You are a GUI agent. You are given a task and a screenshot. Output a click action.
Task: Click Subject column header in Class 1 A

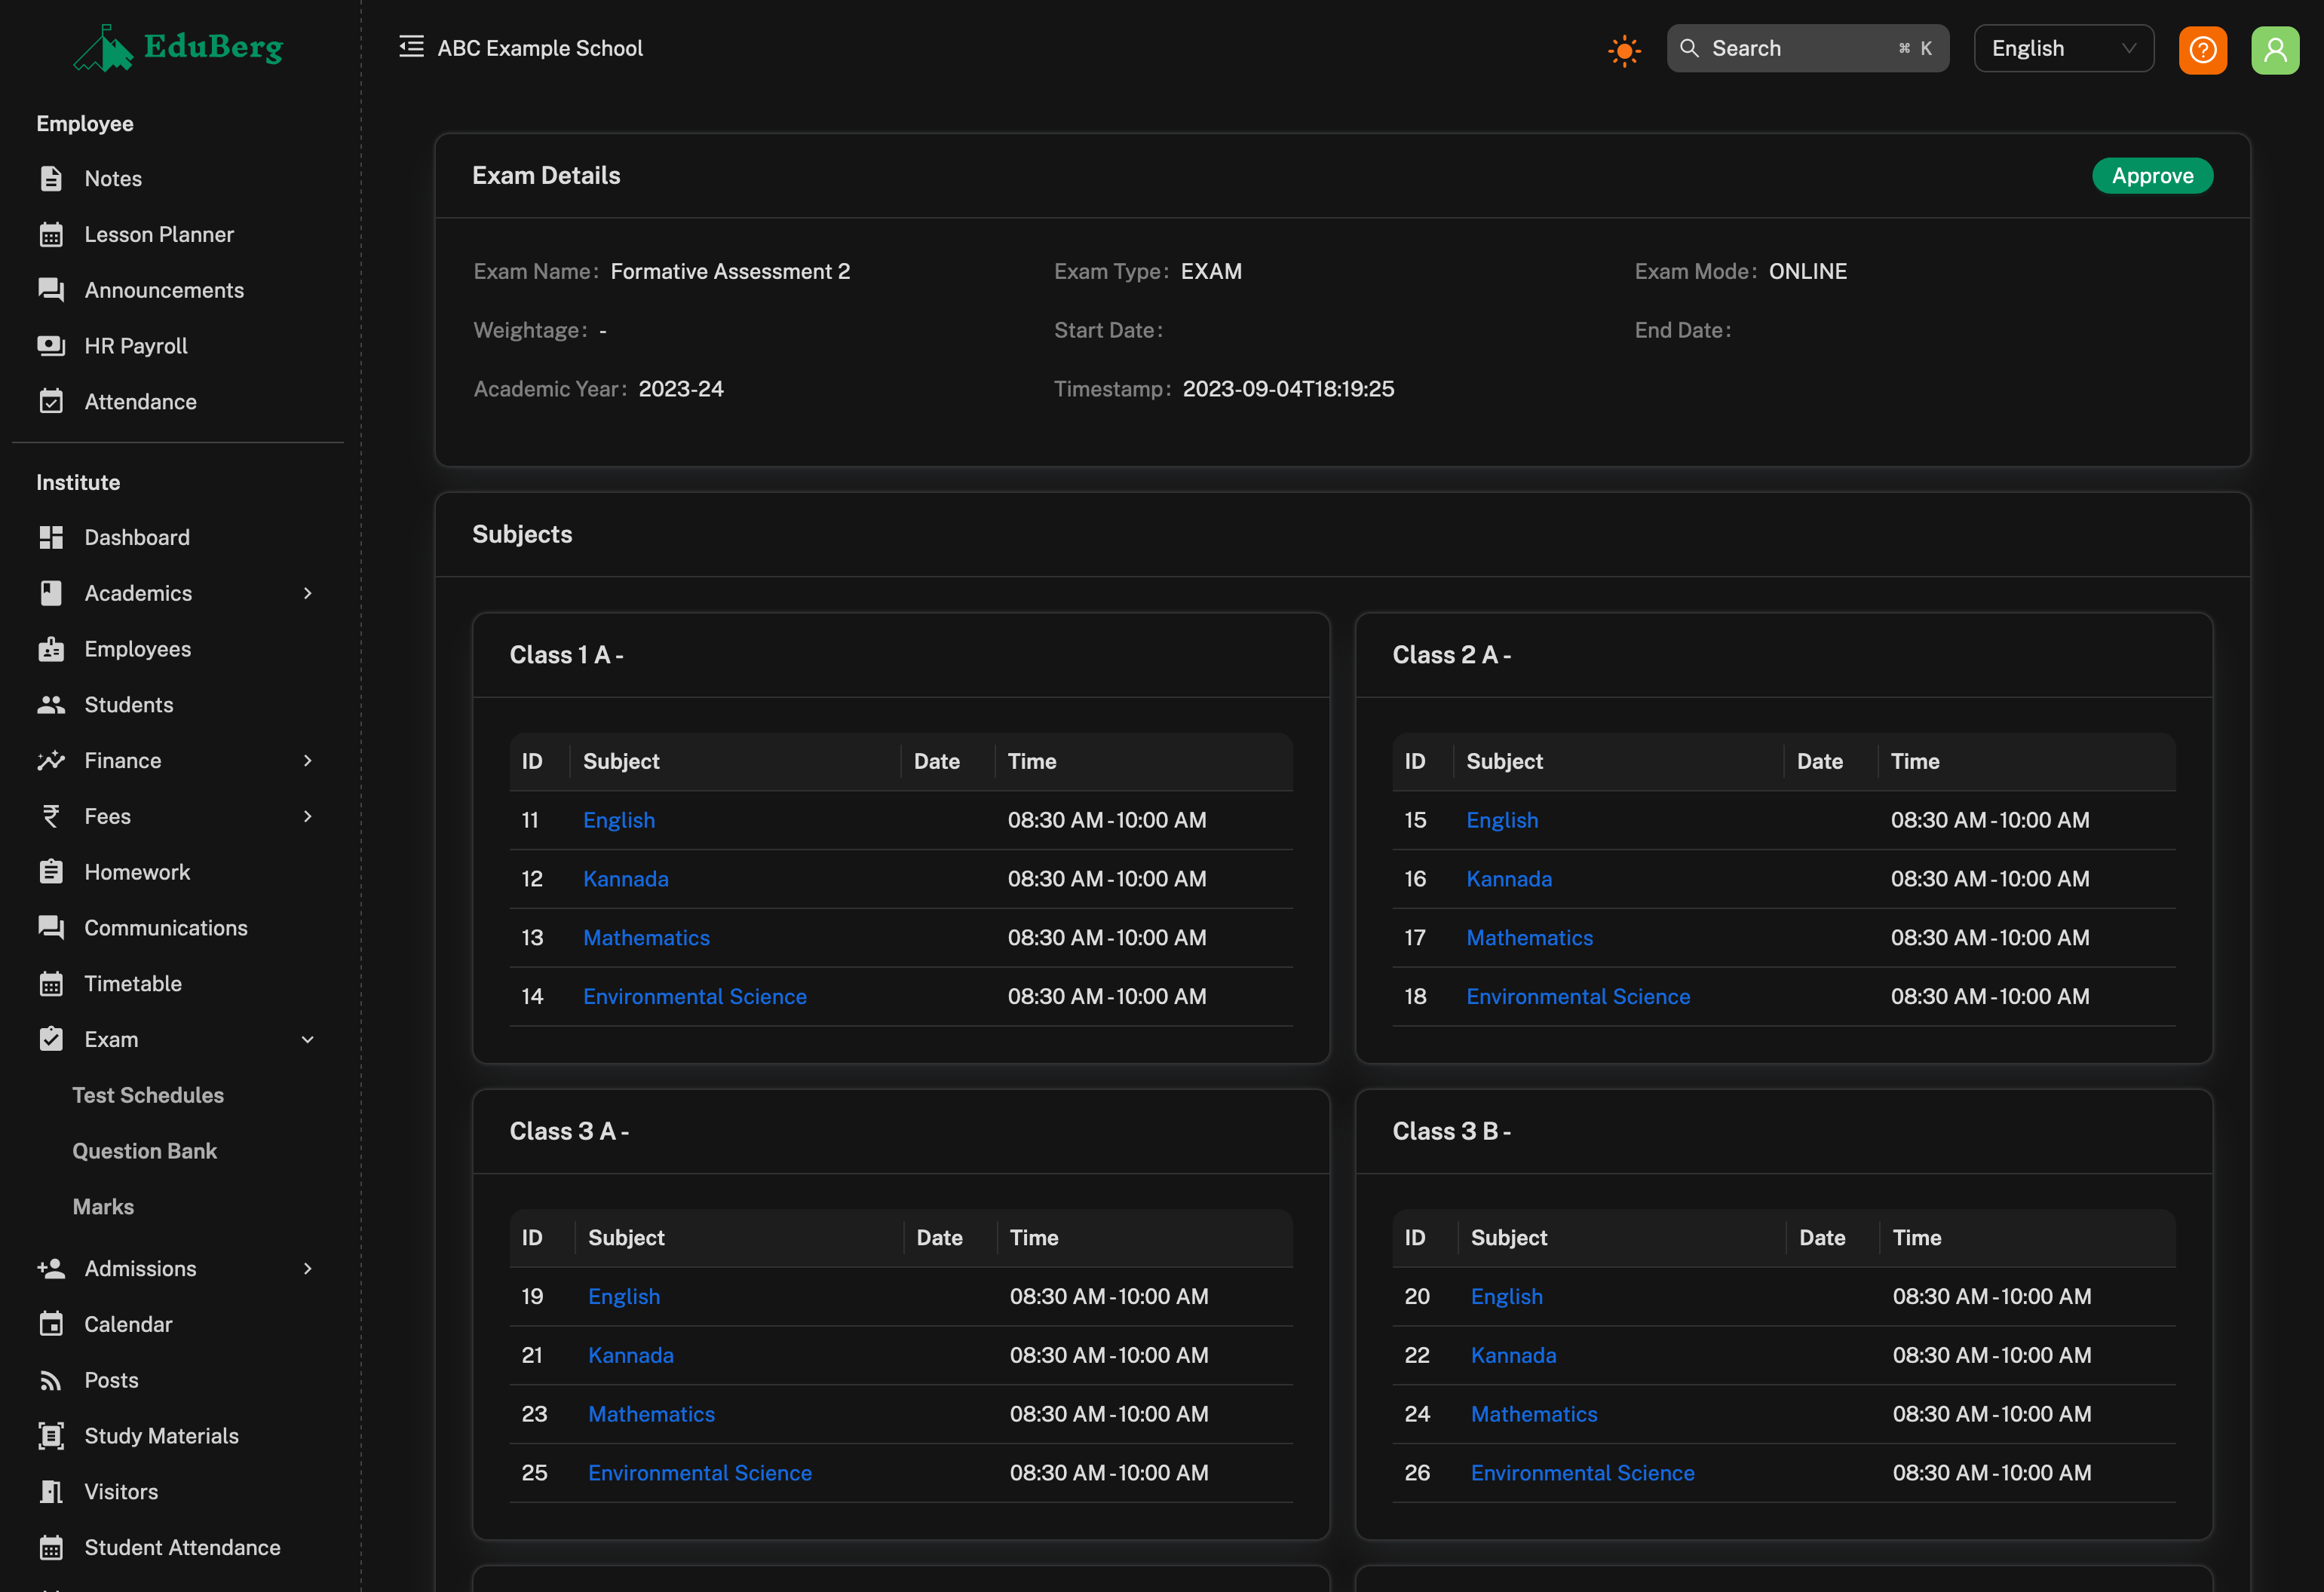point(621,761)
